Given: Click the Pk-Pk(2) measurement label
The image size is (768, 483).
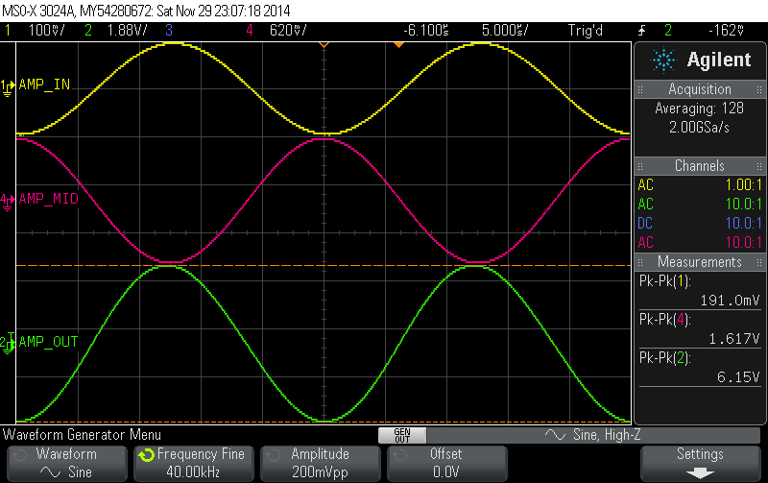Looking at the screenshot, I should point(665,358).
